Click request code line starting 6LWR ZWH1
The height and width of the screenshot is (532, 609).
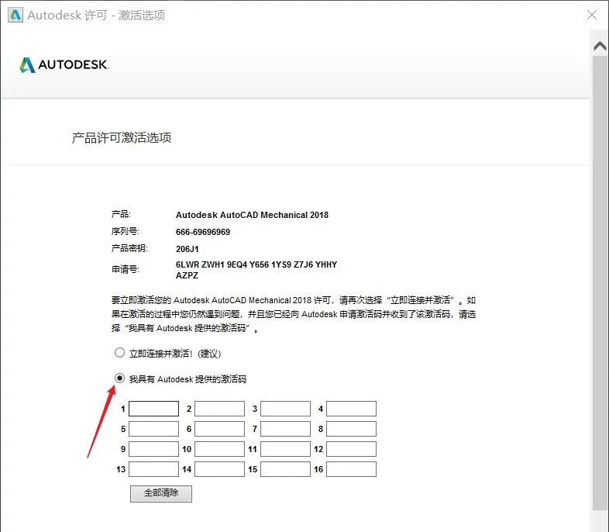(256, 264)
